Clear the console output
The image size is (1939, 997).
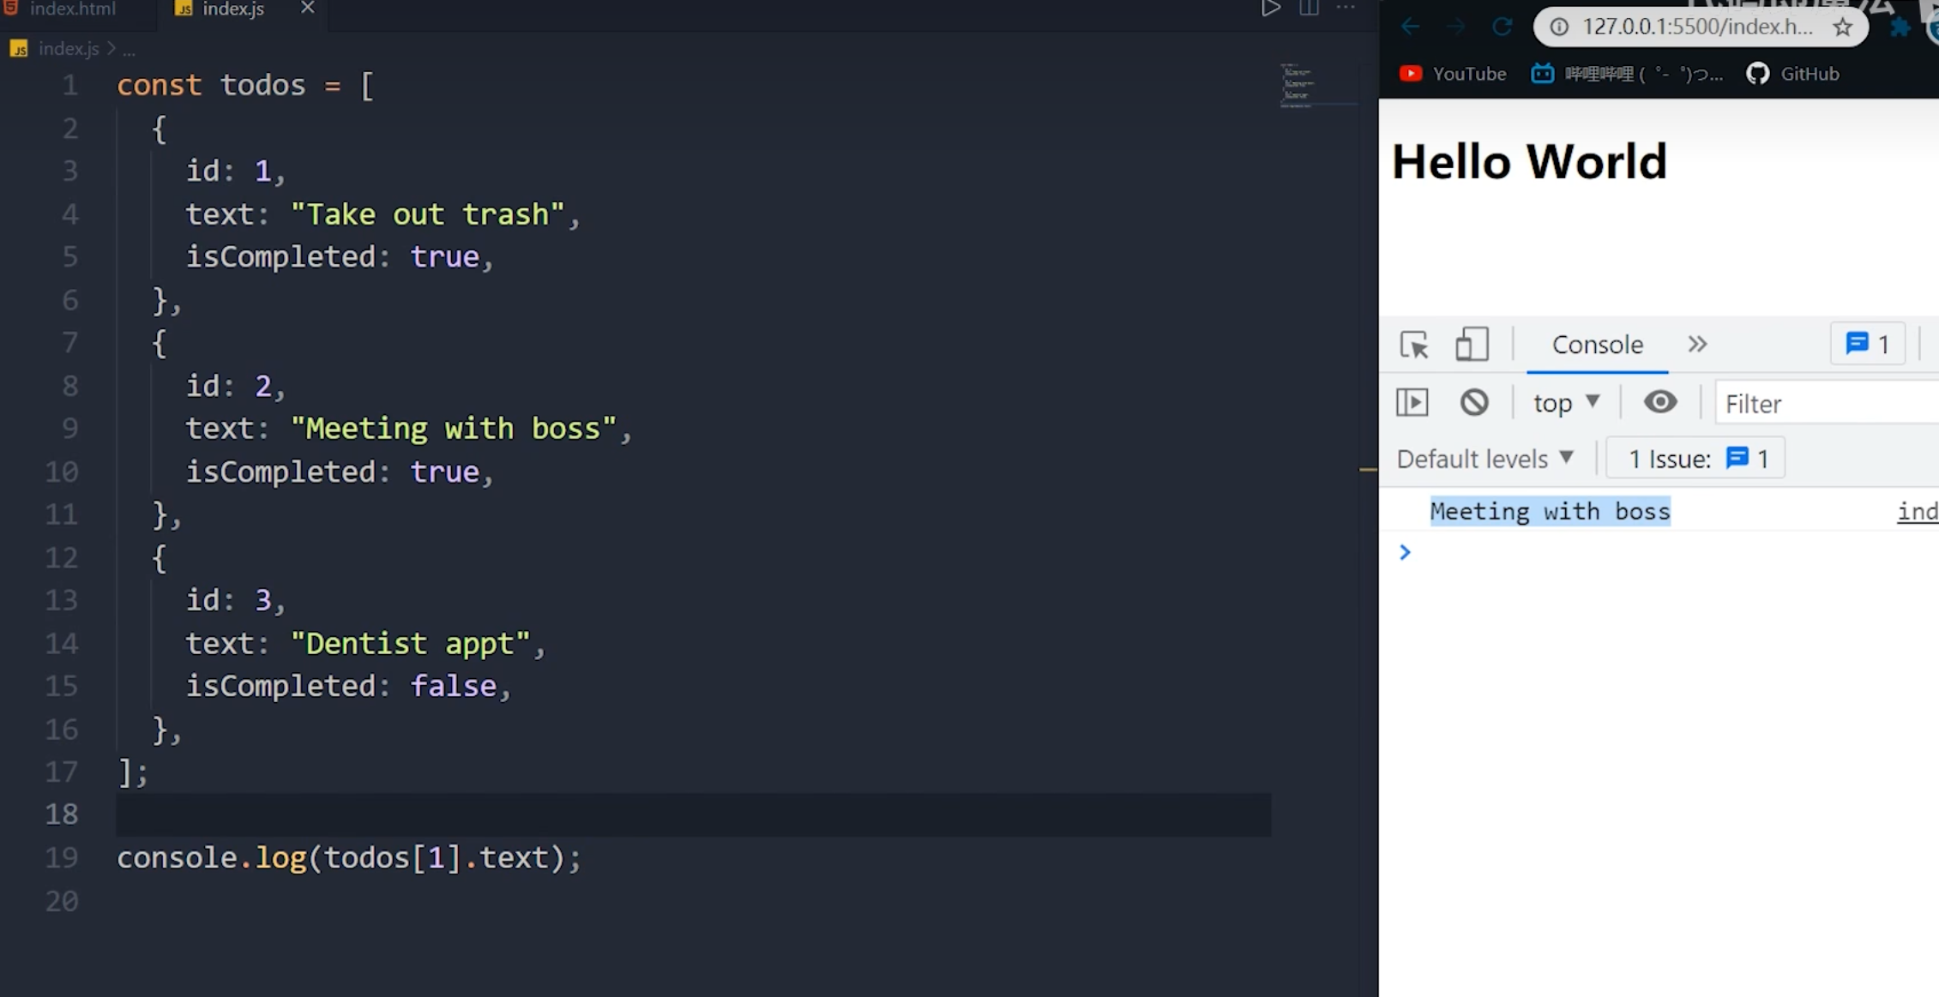click(1474, 402)
